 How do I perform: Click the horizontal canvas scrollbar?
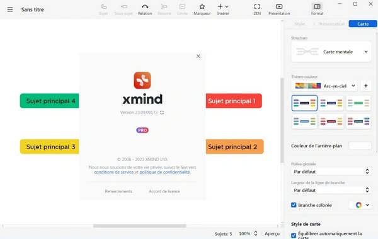pyautogui.click(x=140, y=226)
